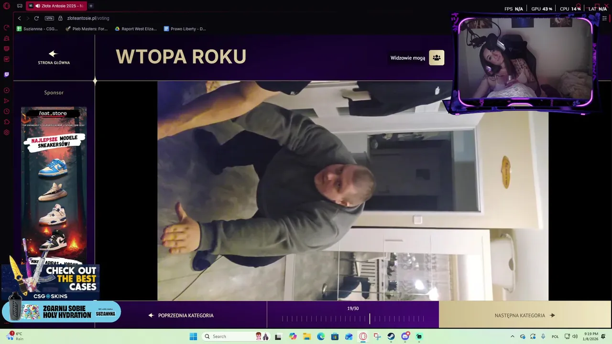This screenshot has width=612, height=344.
Task: Switch to the Złote Antosie 2025 tab
Action: 56,6
